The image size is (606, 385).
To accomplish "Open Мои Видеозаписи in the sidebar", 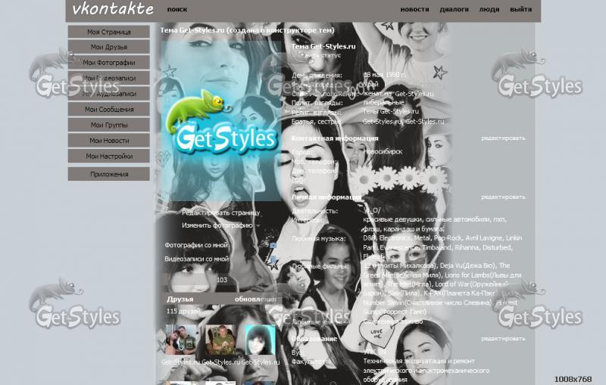I will pos(108,78).
